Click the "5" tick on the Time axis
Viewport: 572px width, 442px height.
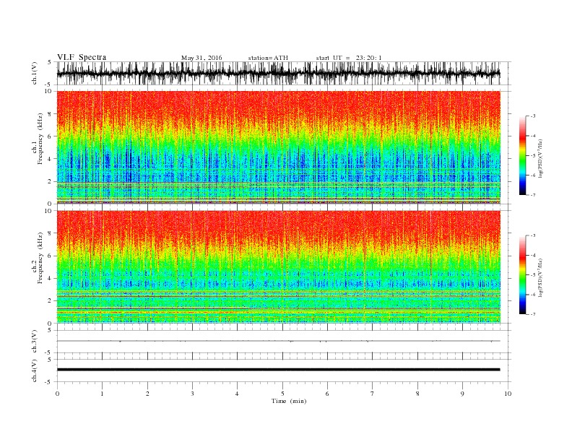(282, 394)
